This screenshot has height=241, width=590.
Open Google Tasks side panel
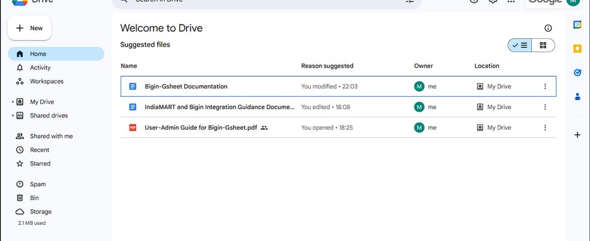[577, 72]
